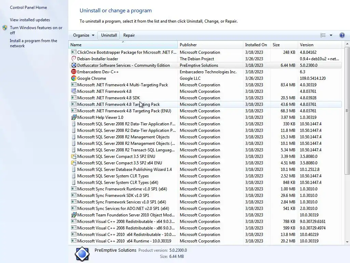Click the .NET Framework 4 Multi-Targeting Pack icon
This screenshot has width=350, height=263.
pyautogui.click(x=74, y=85)
